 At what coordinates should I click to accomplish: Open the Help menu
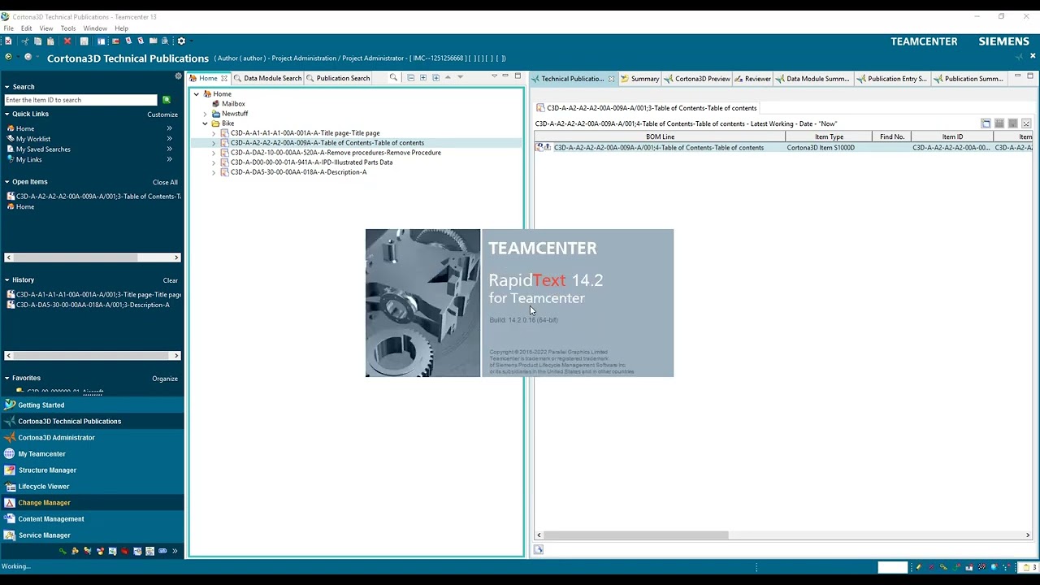tap(121, 28)
